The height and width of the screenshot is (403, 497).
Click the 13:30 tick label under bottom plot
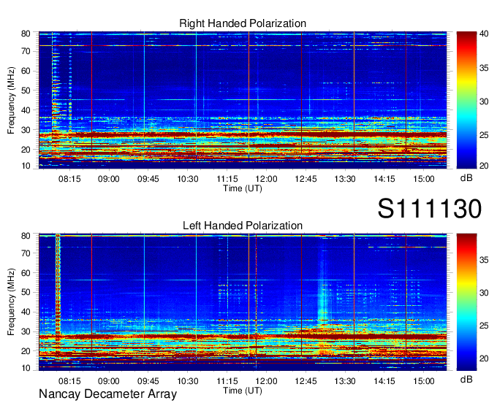345,381
